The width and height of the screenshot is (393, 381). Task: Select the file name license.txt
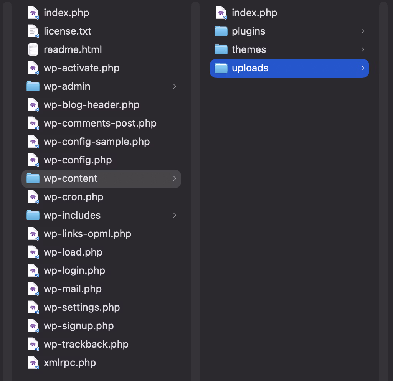(x=68, y=31)
